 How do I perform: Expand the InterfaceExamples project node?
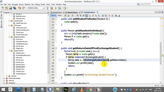pos(4,78)
